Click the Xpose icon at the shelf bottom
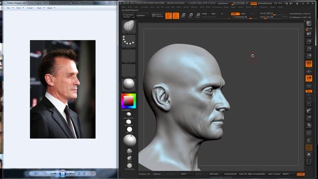 pos(309,162)
